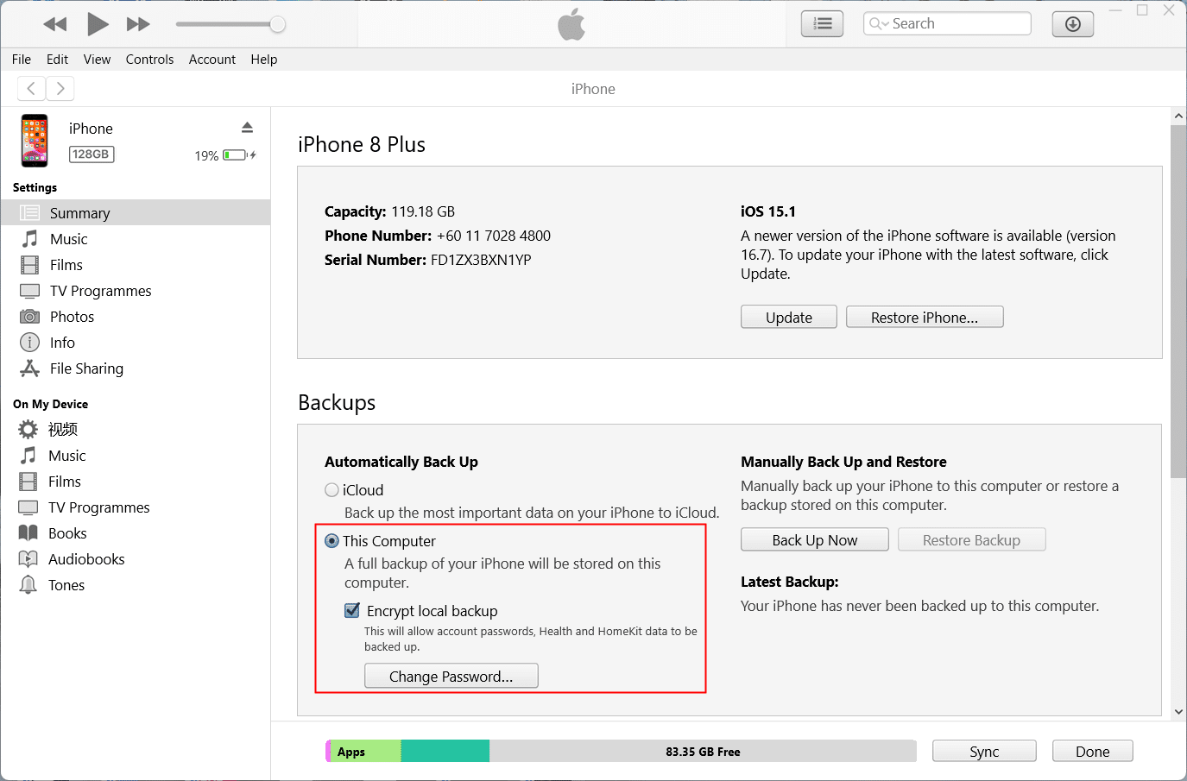Click the phone number +60 11 7028 4800
Screen dimensions: 1187x781
(x=494, y=236)
